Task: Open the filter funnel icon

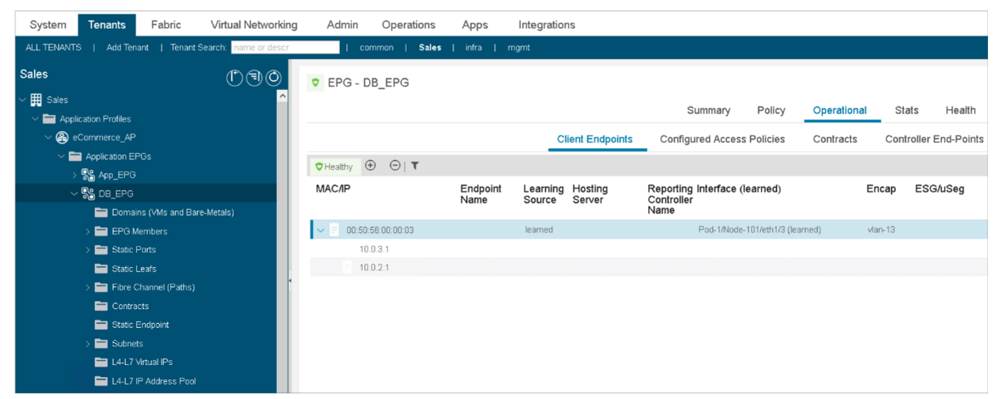Action: (414, 166)
